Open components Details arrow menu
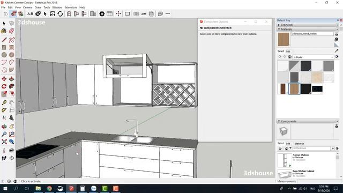 click(x=337, y=149)
